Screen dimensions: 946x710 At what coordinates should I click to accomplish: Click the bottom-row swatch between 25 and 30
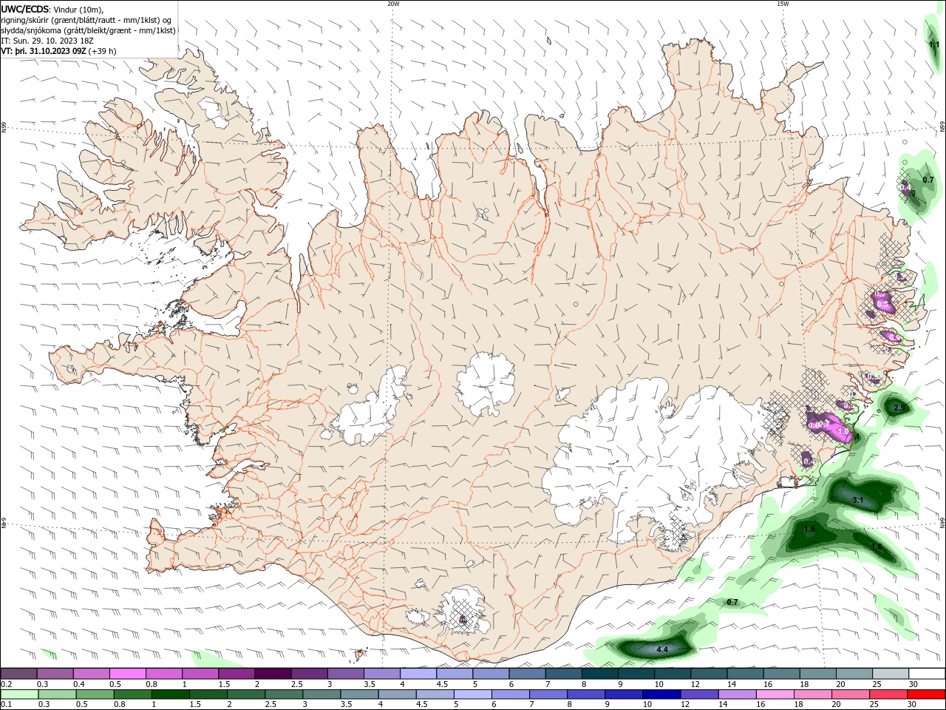(888, 694)
